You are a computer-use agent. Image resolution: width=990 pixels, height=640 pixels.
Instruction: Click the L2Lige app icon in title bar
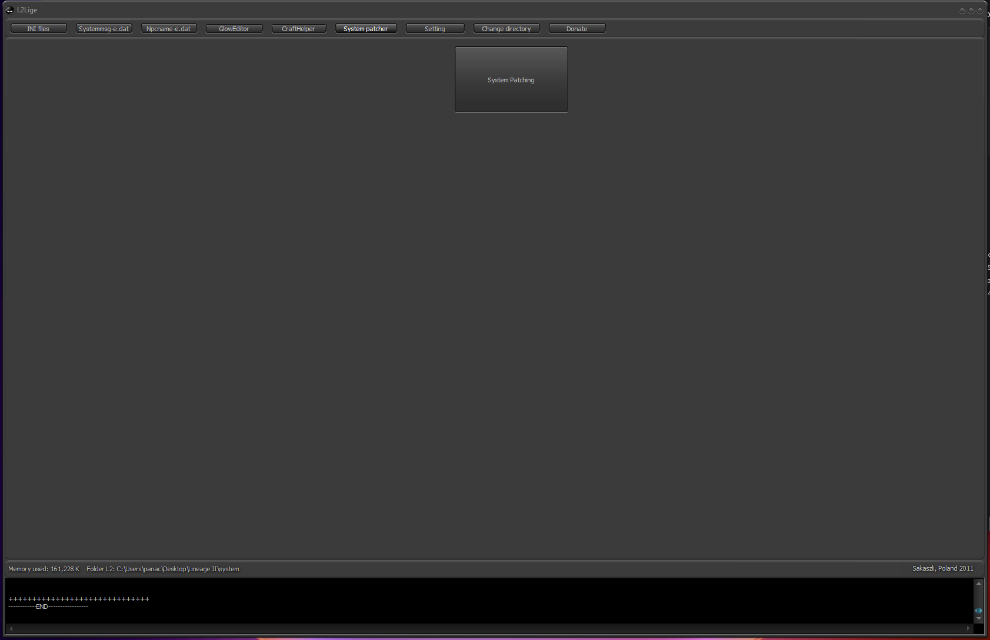click(9, 10)
